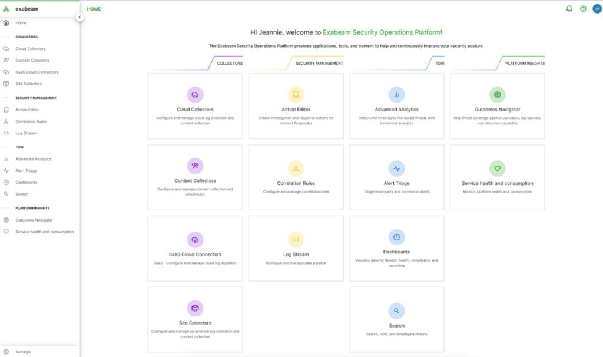Image resolution: width=603 pixels, height=357 pixels.
Task: Click the Alert Triage blue pulse icon
Action: coord(396,168)
